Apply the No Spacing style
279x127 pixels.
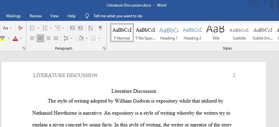tap(146, 33)
